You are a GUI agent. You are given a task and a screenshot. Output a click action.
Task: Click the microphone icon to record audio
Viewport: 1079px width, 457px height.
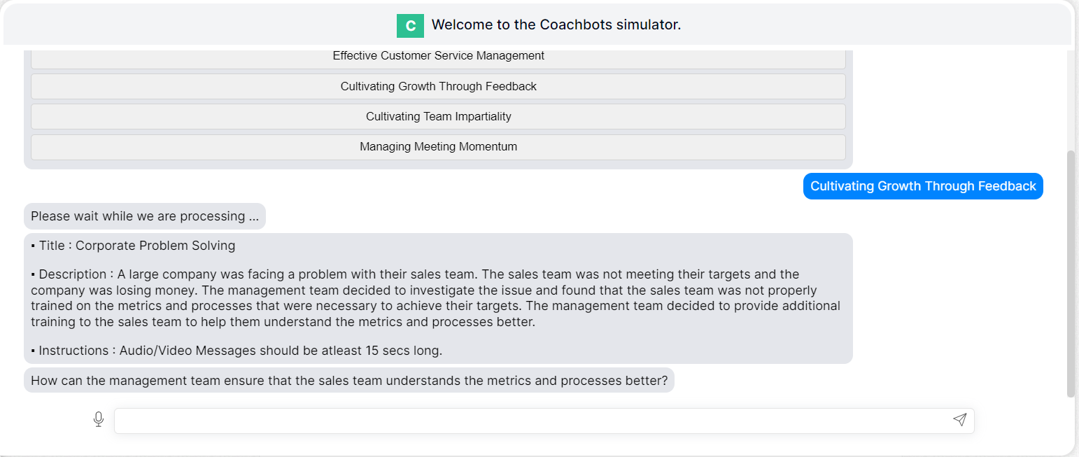[x=99, y=419]
